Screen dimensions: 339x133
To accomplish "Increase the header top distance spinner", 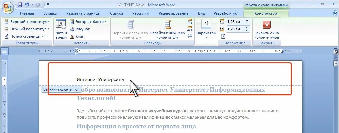I will (x=247, y=20).
